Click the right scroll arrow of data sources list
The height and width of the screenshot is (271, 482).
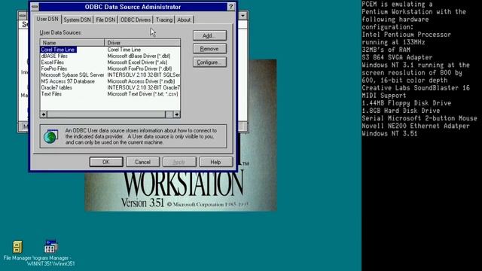point(176,114)
